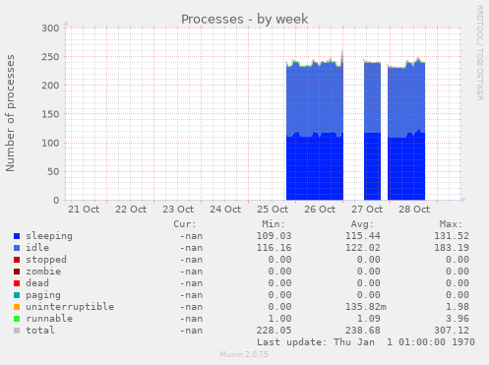Viewport: 489px width, 365px height.
Task: Click the 300 y-axis tick label
Action: point(50,29)
